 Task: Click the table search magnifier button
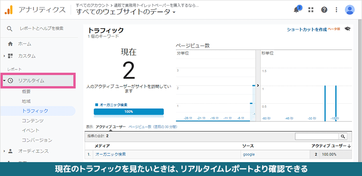click(343, 136)
